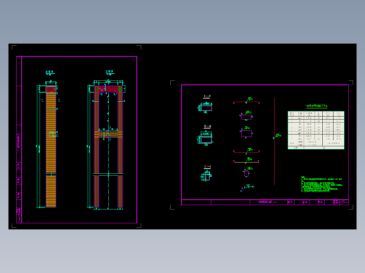Viewport: 365px width, 273px height.
Task: Click the green notes text block
Action: tap(322, 184)
